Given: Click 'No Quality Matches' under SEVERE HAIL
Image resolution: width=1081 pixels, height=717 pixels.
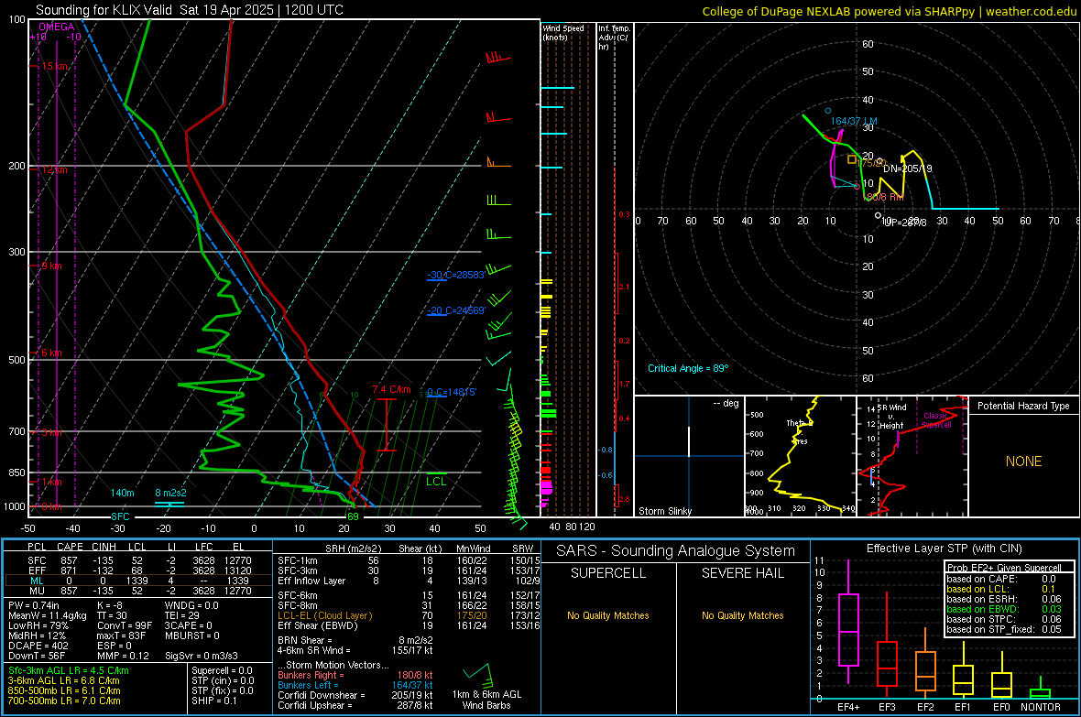Looking at the screenshot, I should coord(742,615).
